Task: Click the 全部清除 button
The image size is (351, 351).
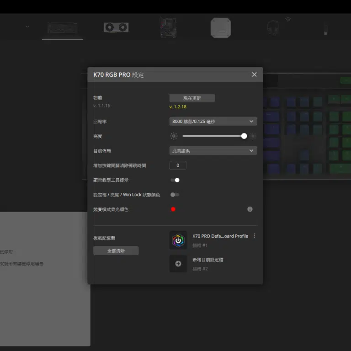Action: pyautogui.click(x=116, y=251)
